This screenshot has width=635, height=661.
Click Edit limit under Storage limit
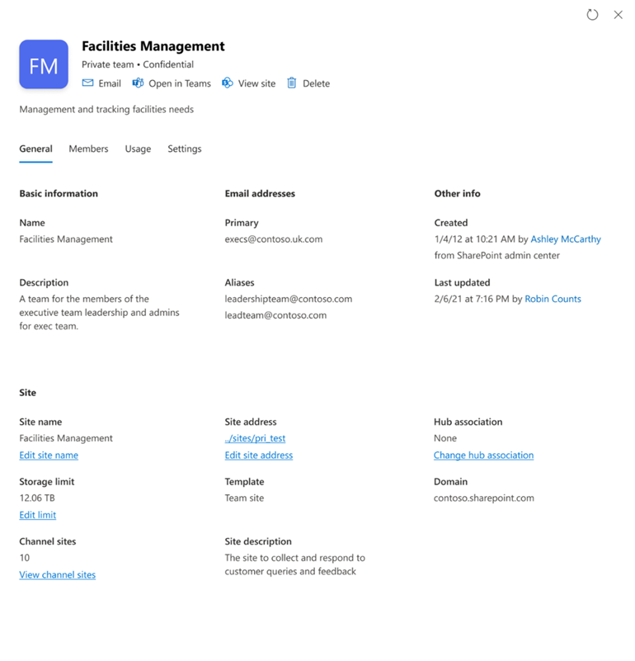tap(37, 515)
